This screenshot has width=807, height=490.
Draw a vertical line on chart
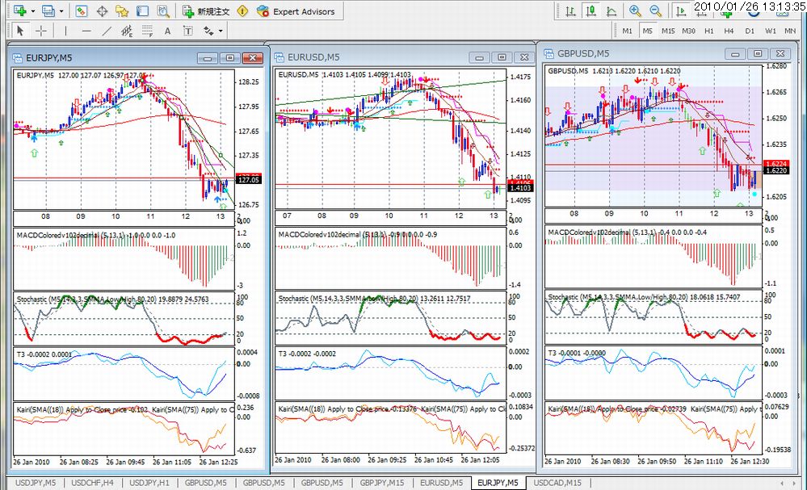pyautogui.click(x=65, y=31)
